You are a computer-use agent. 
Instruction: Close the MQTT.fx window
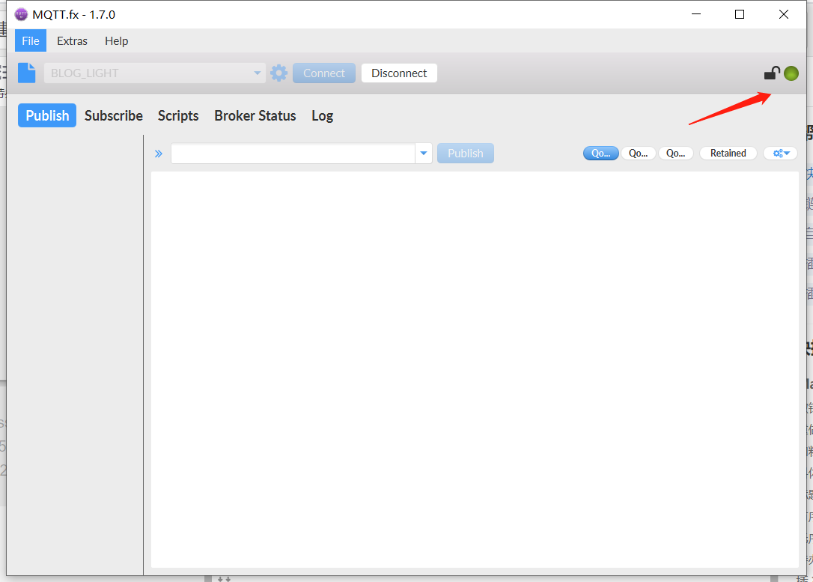784,14
